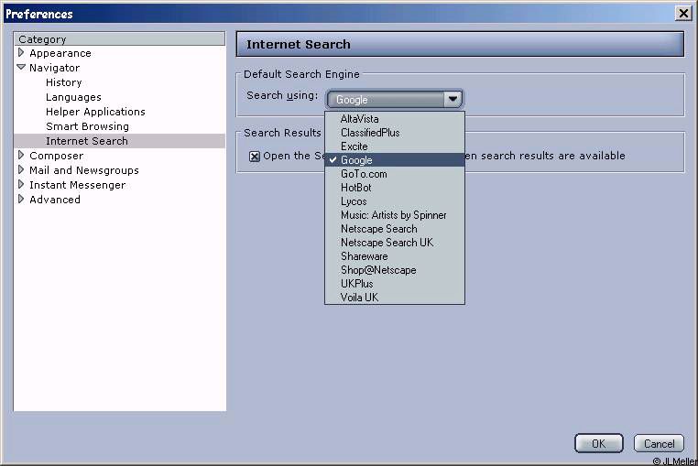Click the Search using dropdown arrow

pyautogui.click(x=453, y=99)
